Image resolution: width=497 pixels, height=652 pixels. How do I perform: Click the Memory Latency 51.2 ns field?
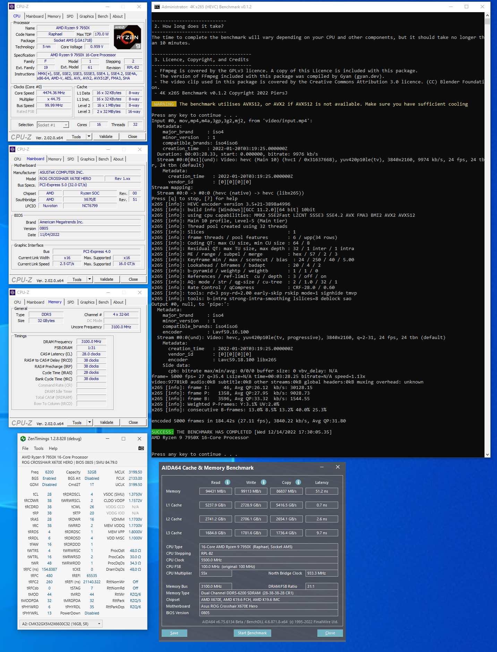coord(322,491)
